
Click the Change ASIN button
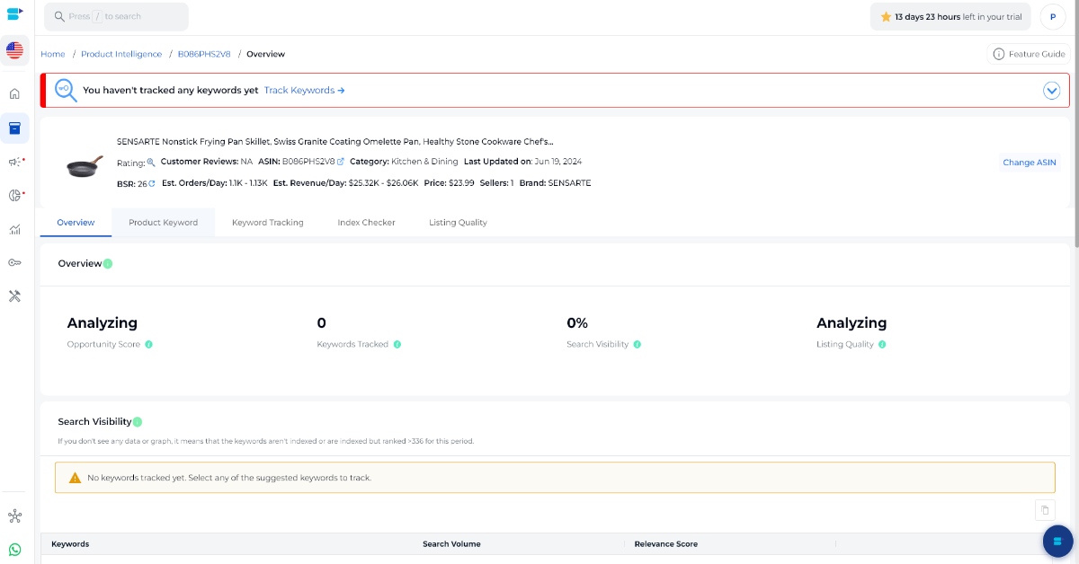(1030, 163)
